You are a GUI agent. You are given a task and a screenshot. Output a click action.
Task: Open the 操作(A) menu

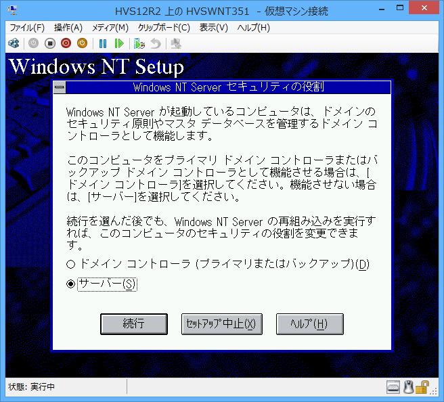pos(68,28)
